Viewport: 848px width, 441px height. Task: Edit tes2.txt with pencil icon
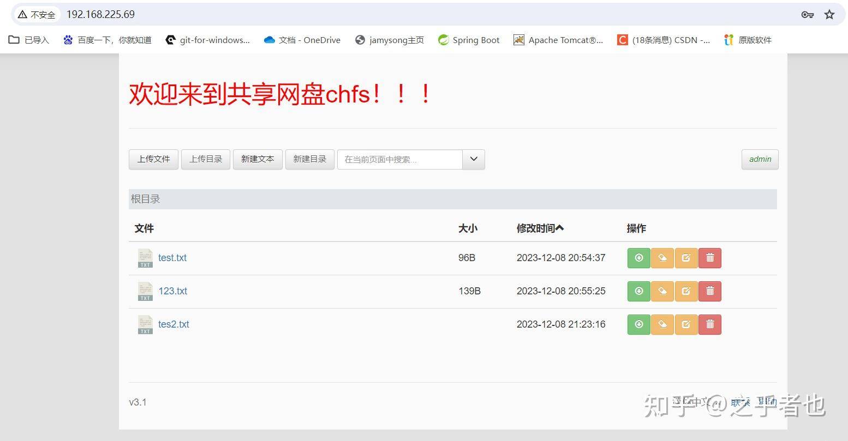point(686,324)
